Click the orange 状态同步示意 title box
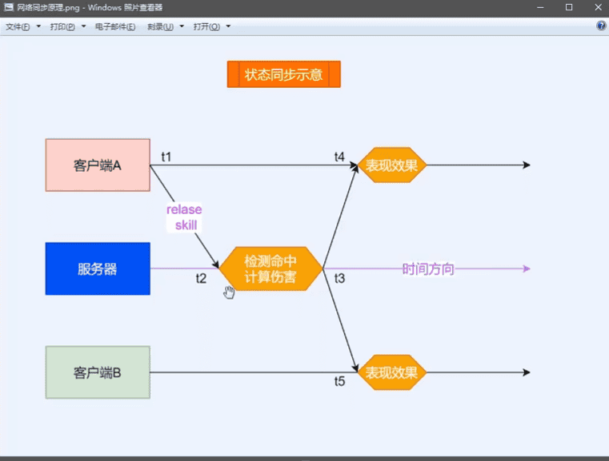The width and height of the screenshot is (609, 461). 284,74
